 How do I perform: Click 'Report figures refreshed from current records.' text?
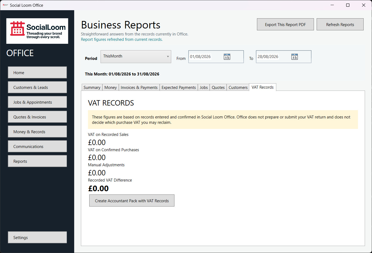click(x=122, y=39)
